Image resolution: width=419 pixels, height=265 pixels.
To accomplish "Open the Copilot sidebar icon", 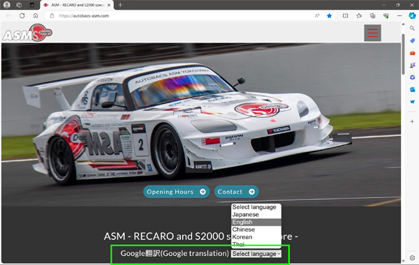I will pos(412,16).
